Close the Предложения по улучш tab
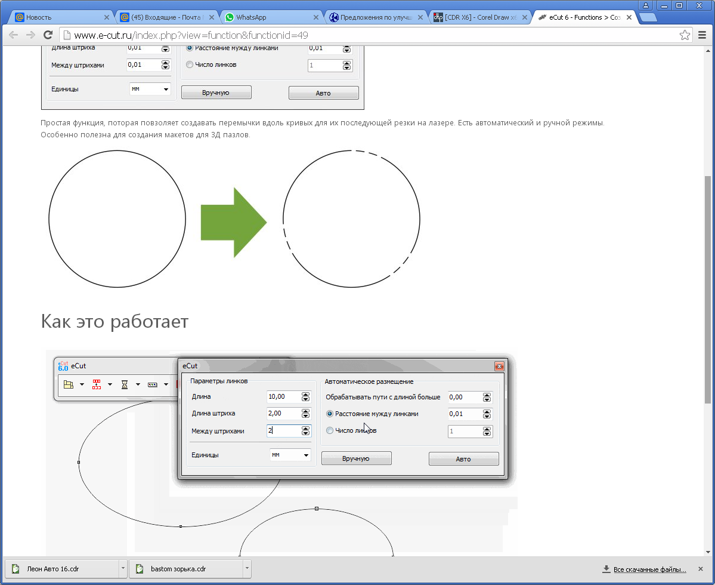 coord(420,17)
